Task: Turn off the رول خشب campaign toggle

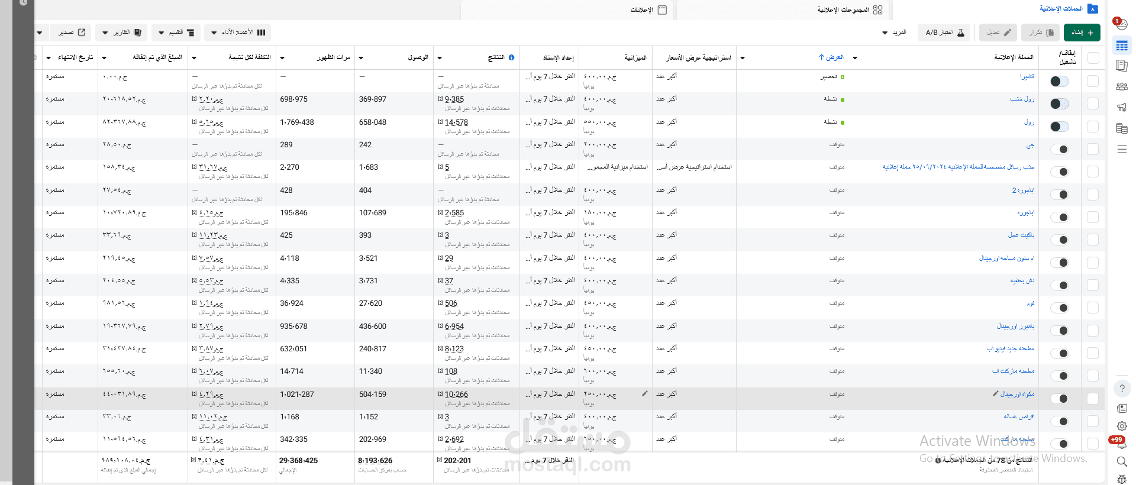Action: [x=1059, y=104]
